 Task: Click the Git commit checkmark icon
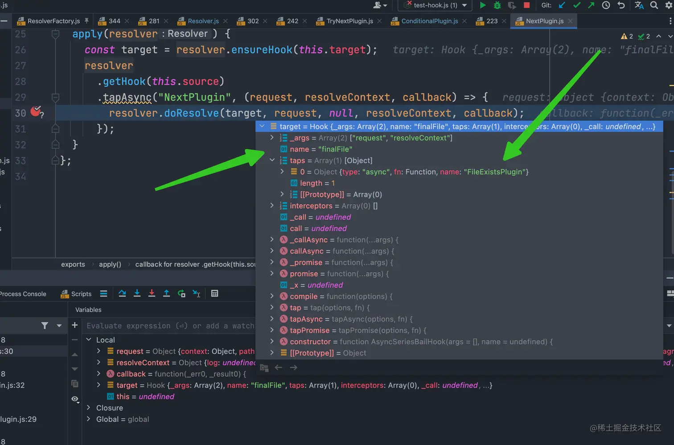pos(576,5)
